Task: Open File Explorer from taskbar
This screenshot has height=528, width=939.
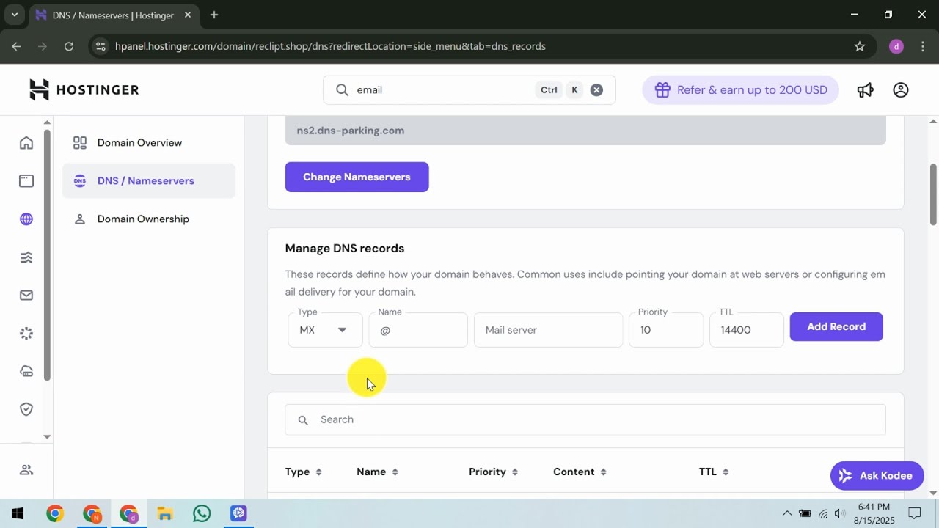Action: (x=164, y=513)
